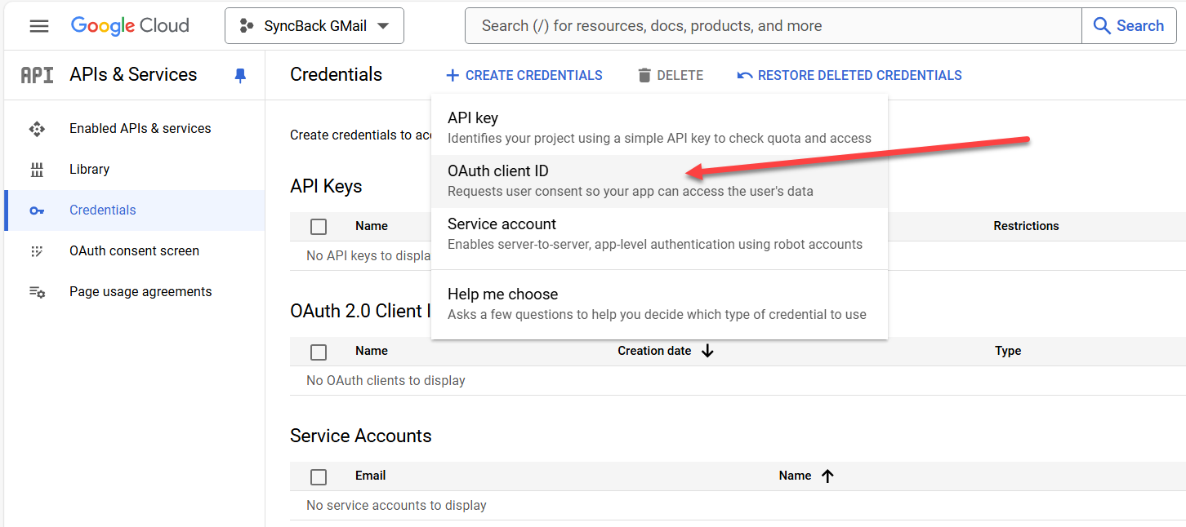
Task: Click the CREATE CREDENTIALS button
Action: click(x=524, y=76)
